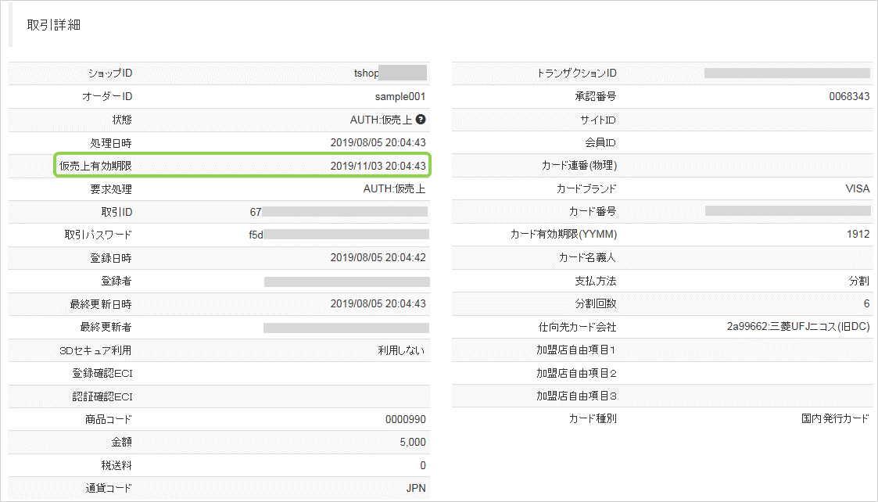Select the 取引詳細 page heading
Viewport: 878px width, 502px height.
click(x=54, y=25)
